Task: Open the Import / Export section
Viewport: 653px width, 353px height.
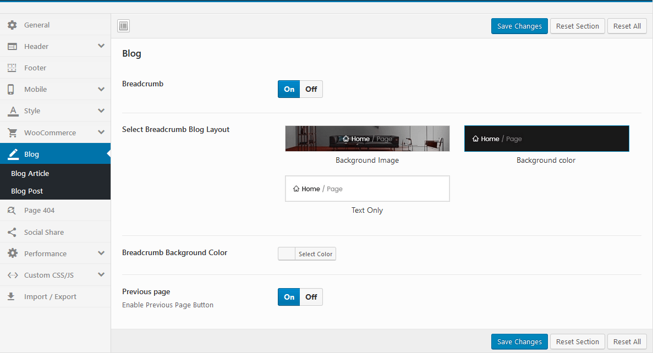Action: point(56,296)
